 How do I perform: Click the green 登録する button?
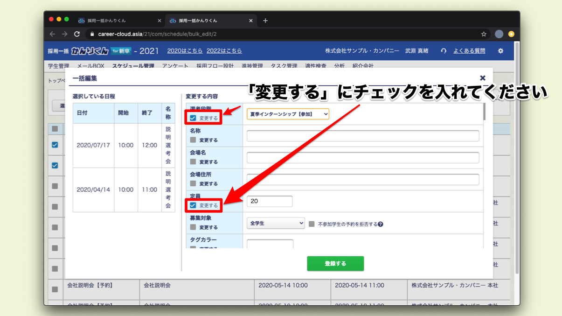click(x=335, y=263)
